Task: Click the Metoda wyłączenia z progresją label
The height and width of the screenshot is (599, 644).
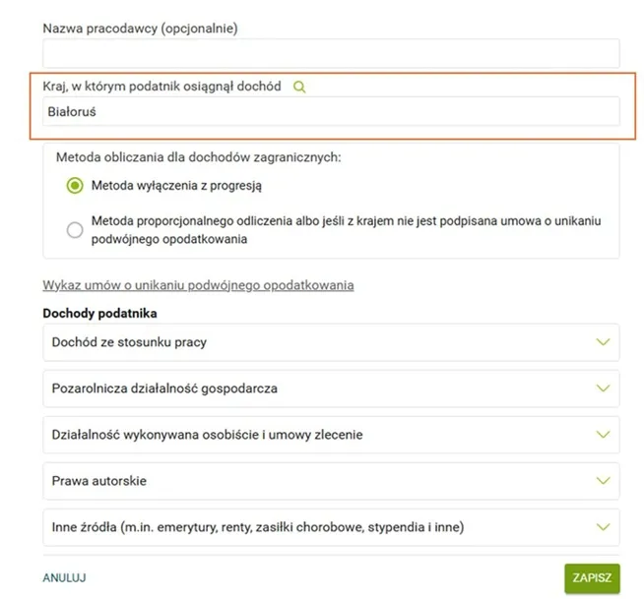Action: [176, 185]
